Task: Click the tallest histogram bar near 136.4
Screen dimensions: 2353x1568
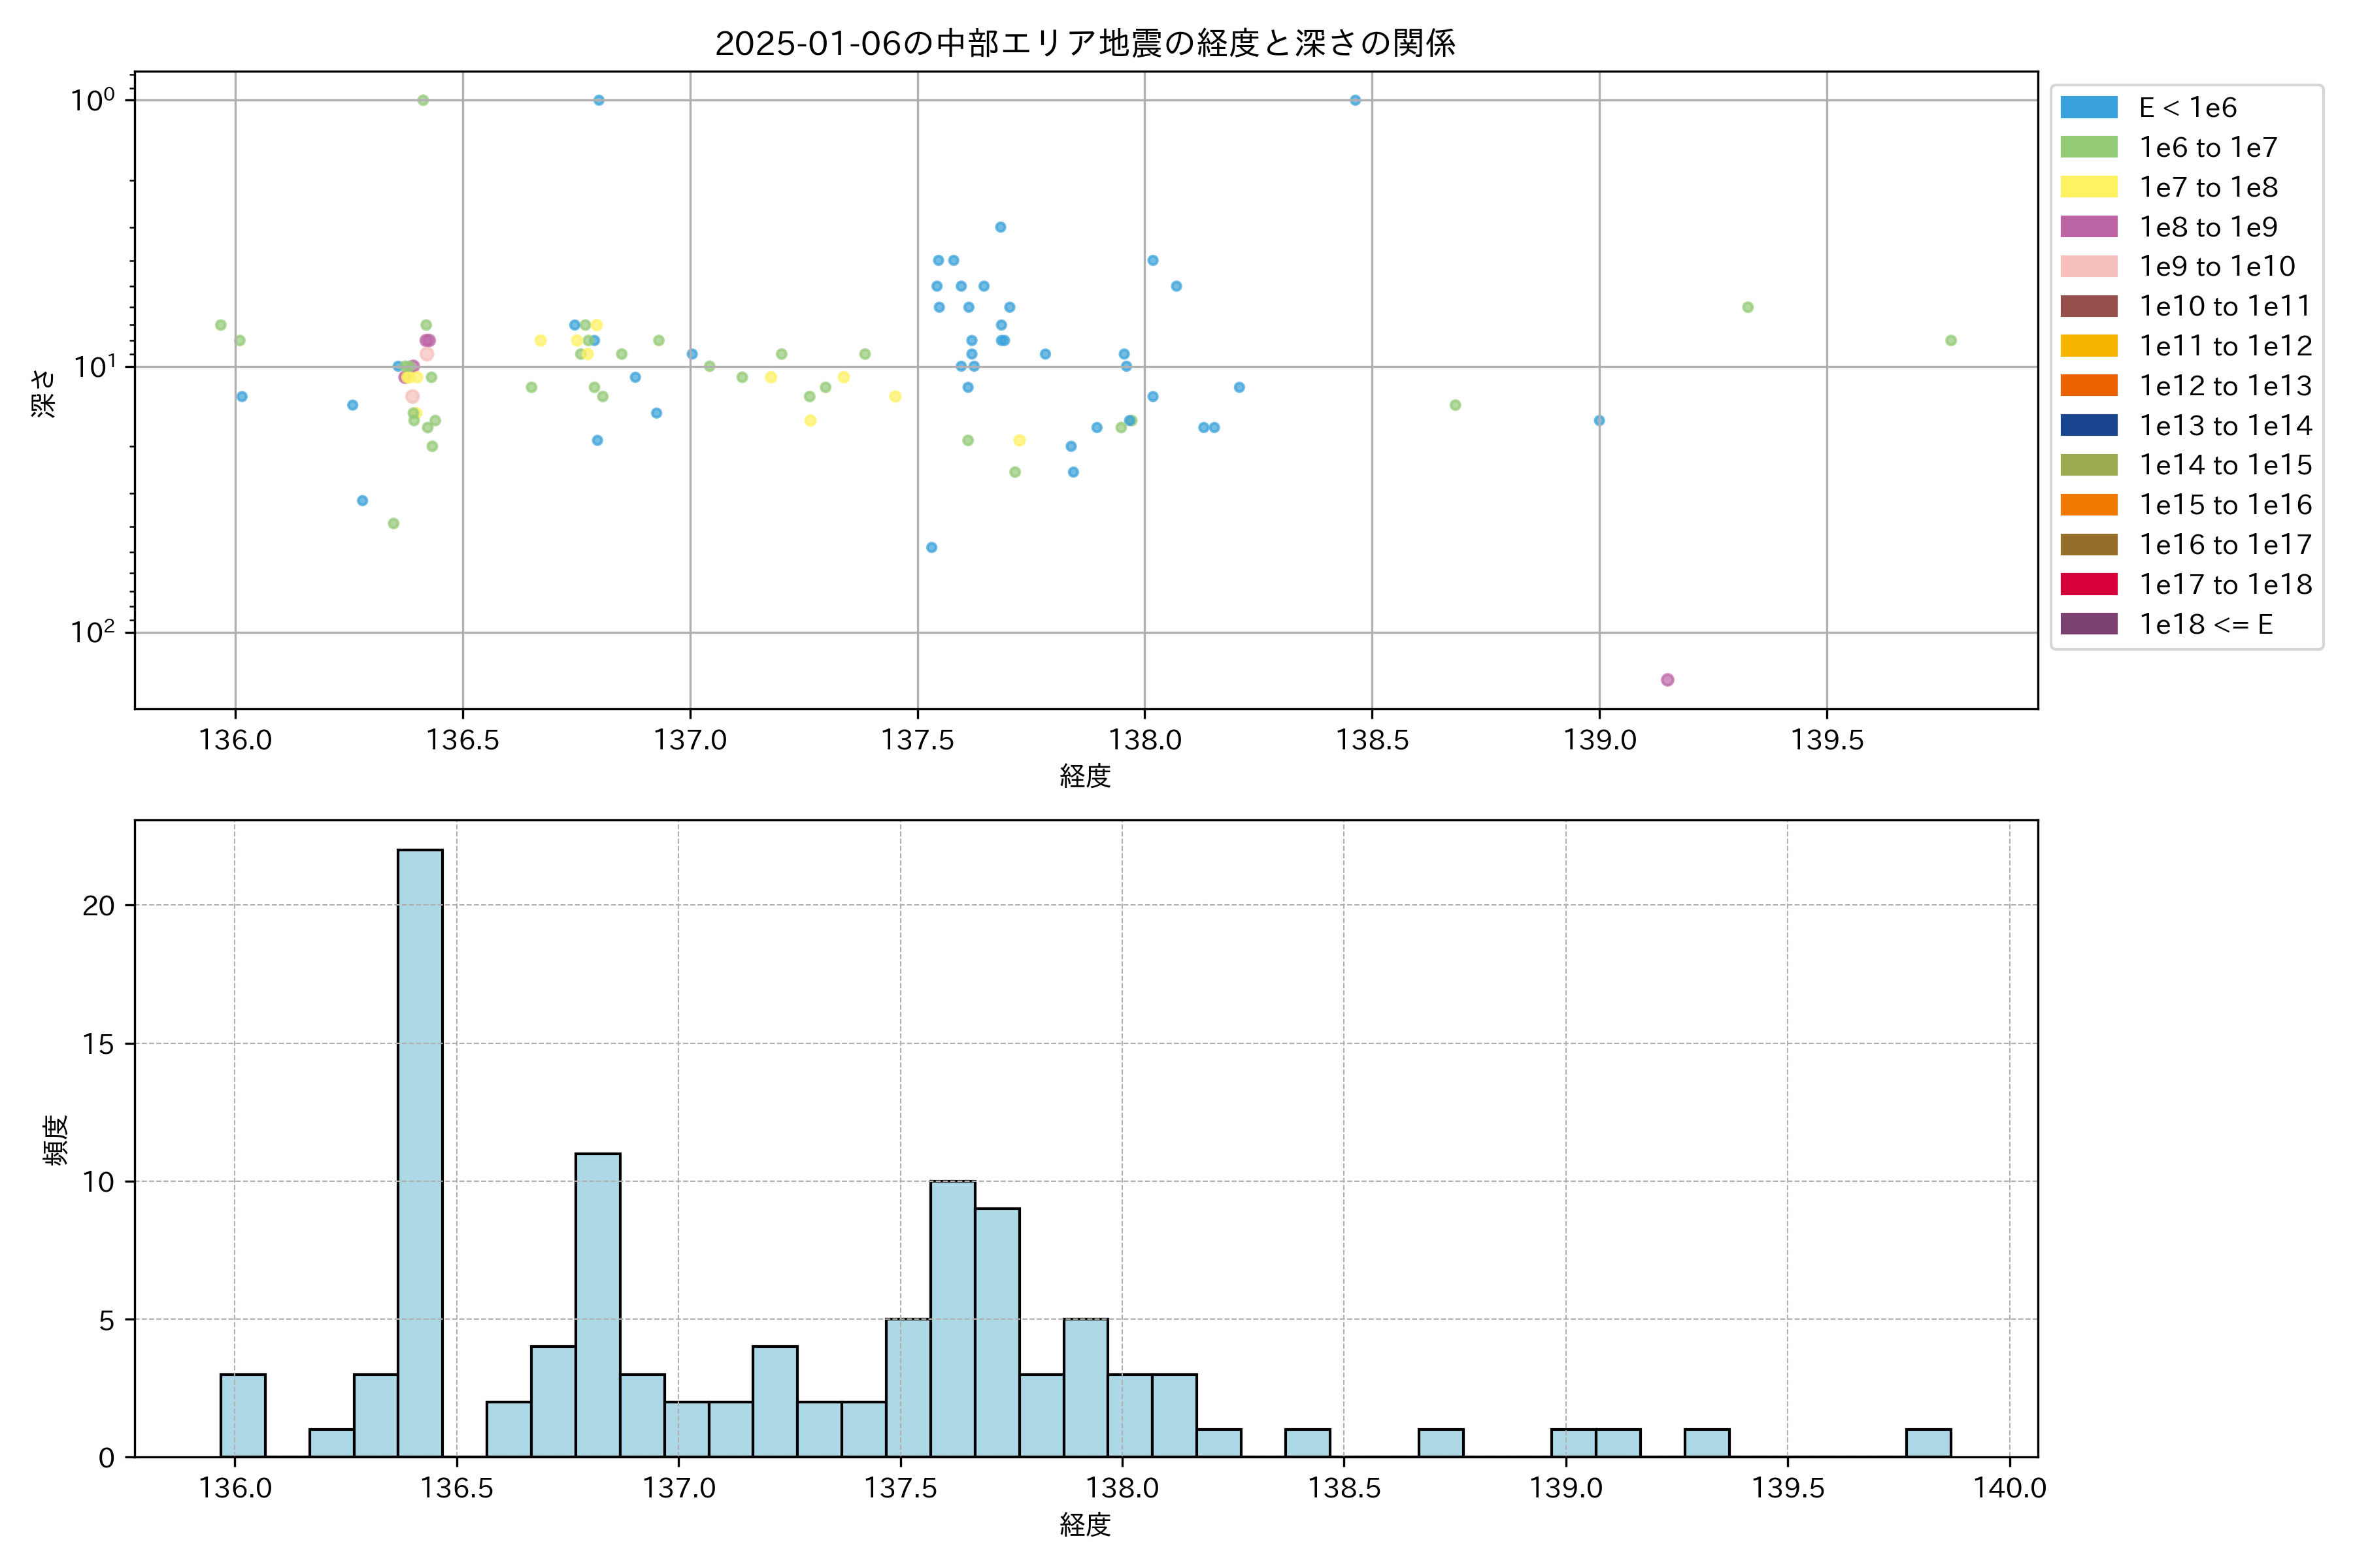Action: 420,1150
